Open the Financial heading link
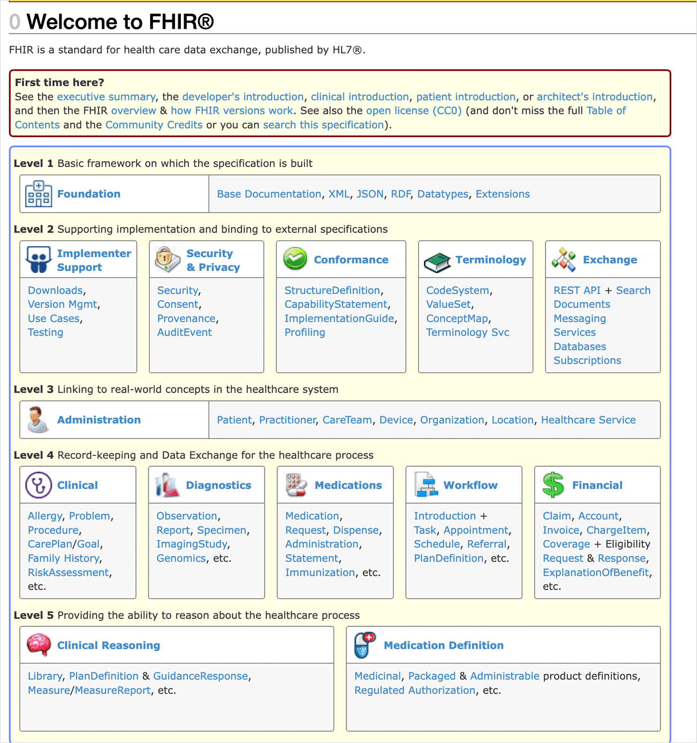 pyautogui.click(x=597, y=485)
